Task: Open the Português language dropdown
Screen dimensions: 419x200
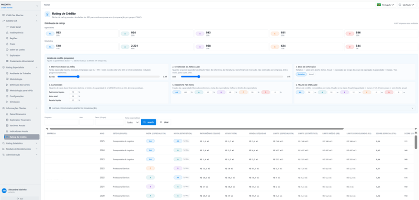Action: tap(385, 5)
